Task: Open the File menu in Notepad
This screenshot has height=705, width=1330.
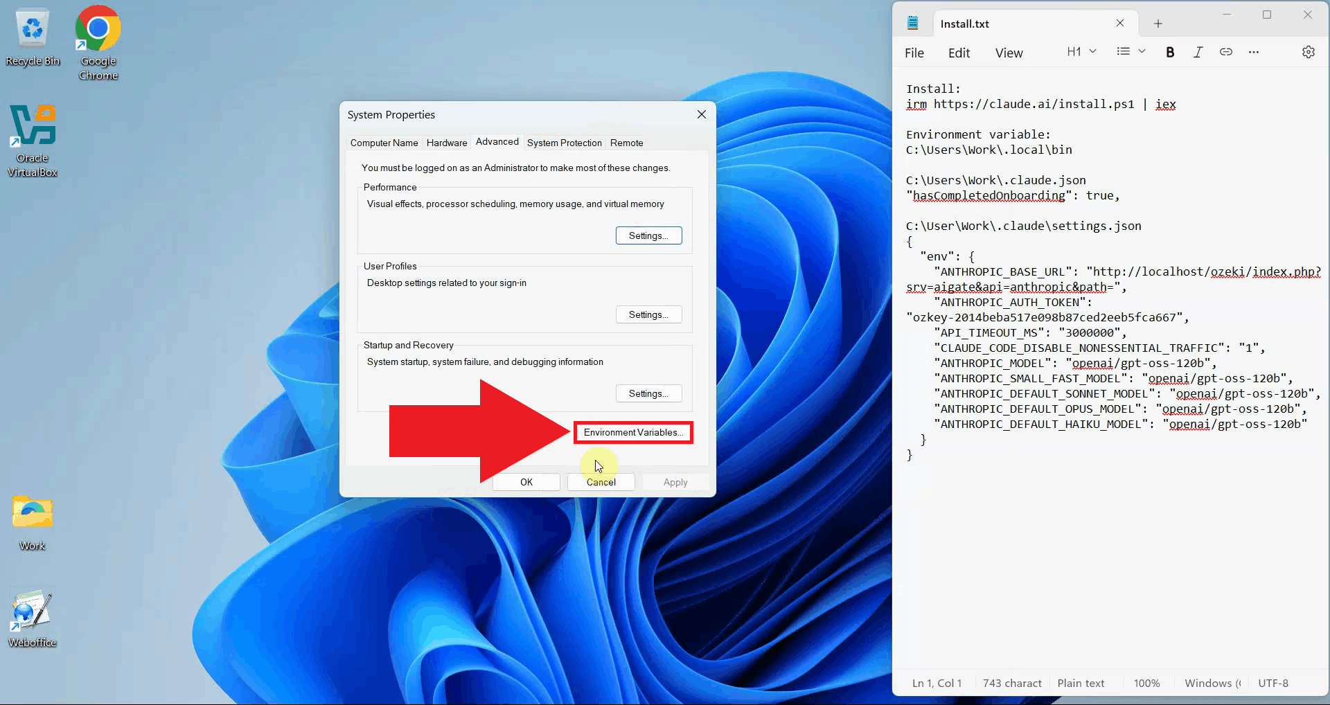Action: (914, 53)
